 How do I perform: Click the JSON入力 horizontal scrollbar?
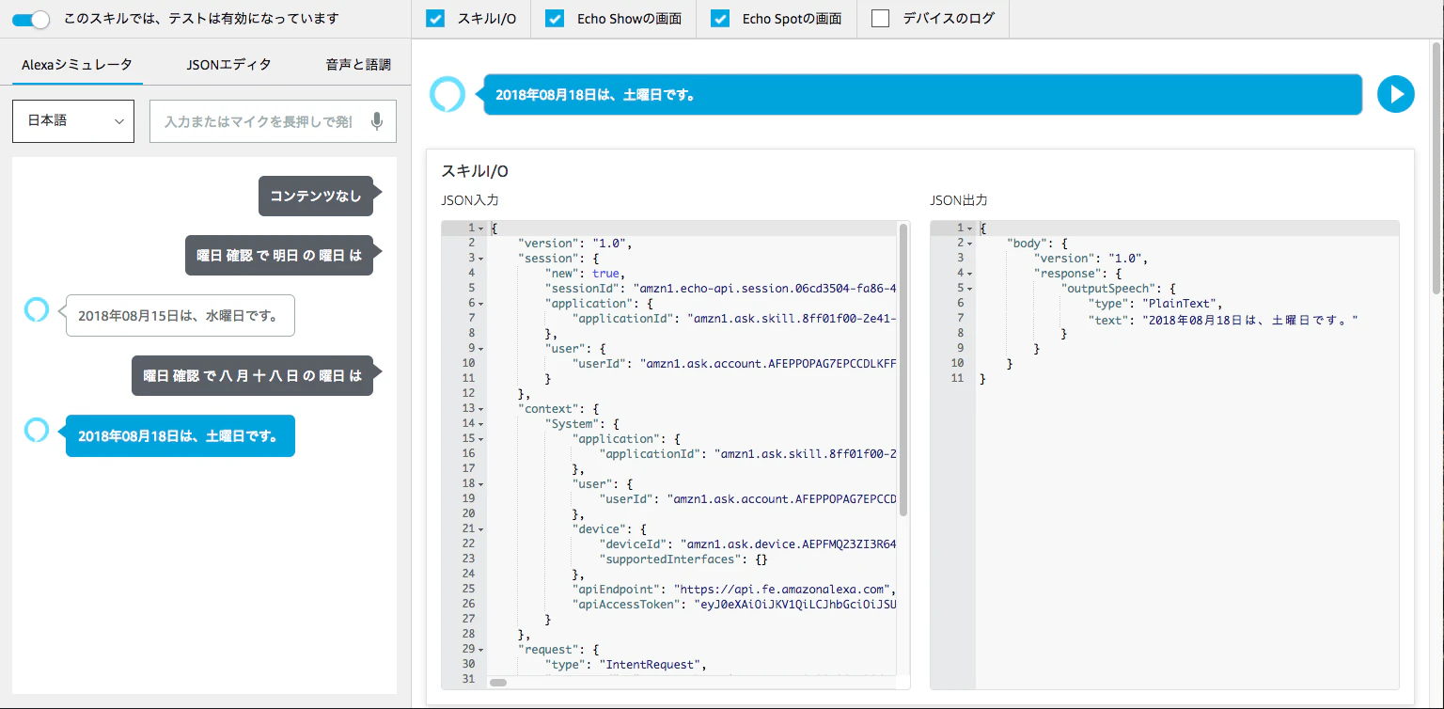(x=498, y=682)
